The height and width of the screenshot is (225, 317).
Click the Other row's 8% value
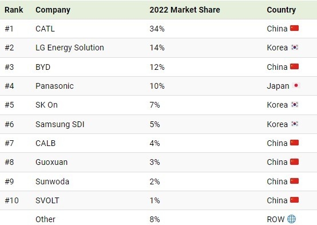point(154,219)
